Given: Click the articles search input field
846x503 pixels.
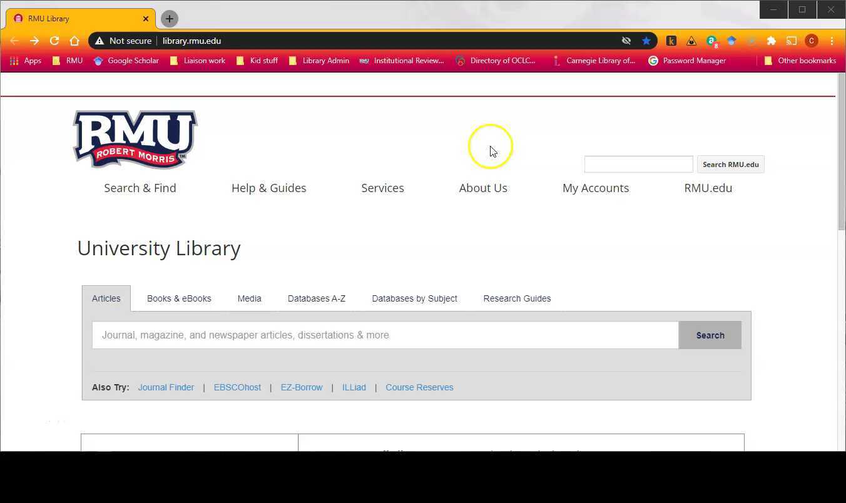Looking at the screenshot, I should coord(385,335).
